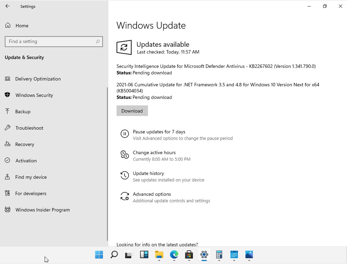Click the Update & Security heading
This screenshot has height=264, width=347.
pos(24,57)
